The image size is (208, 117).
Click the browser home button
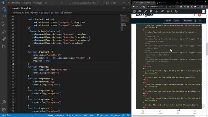click(x=144, y=6)
